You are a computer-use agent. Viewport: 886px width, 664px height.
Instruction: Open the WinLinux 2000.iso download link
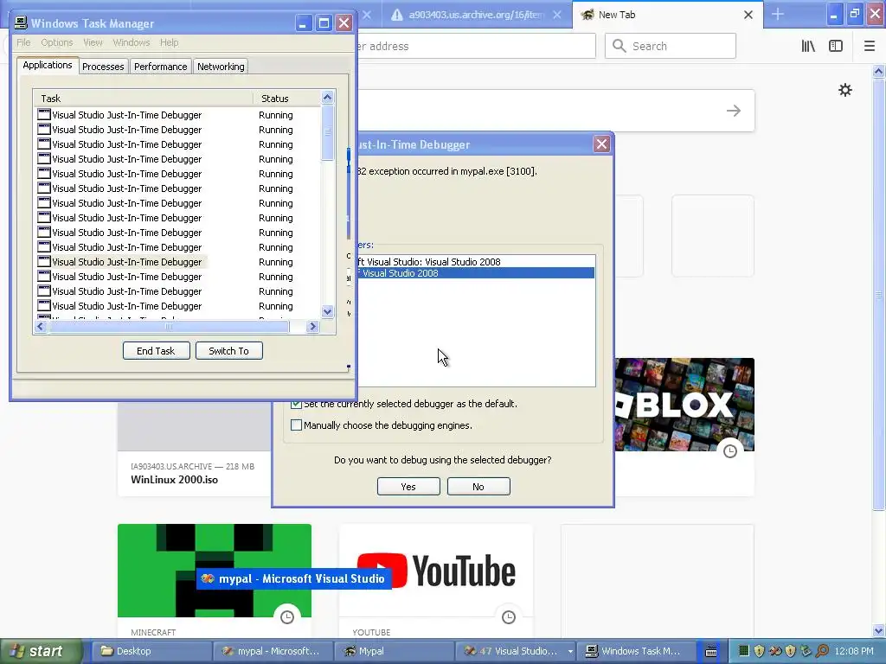tap(174, 479)
